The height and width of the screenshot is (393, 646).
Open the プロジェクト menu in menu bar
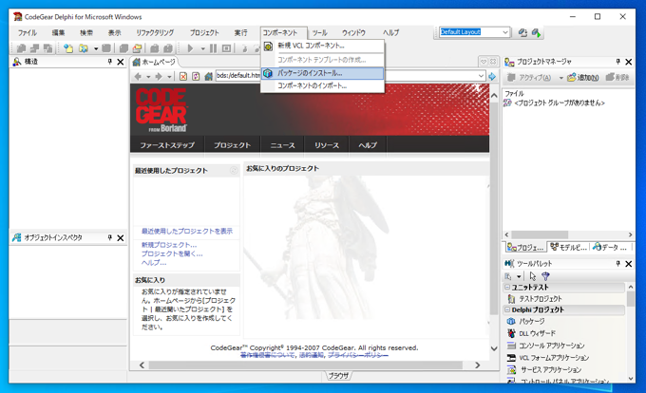204,32
